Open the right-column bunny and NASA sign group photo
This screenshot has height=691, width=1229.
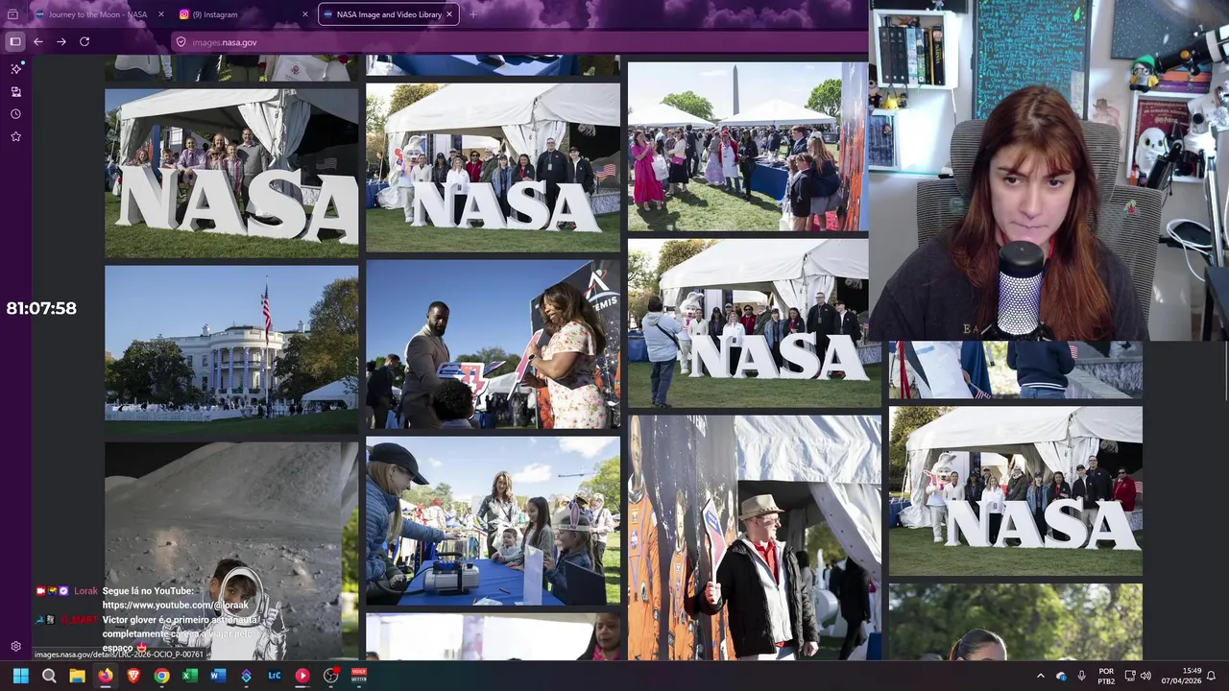[x=1016, y=491]
